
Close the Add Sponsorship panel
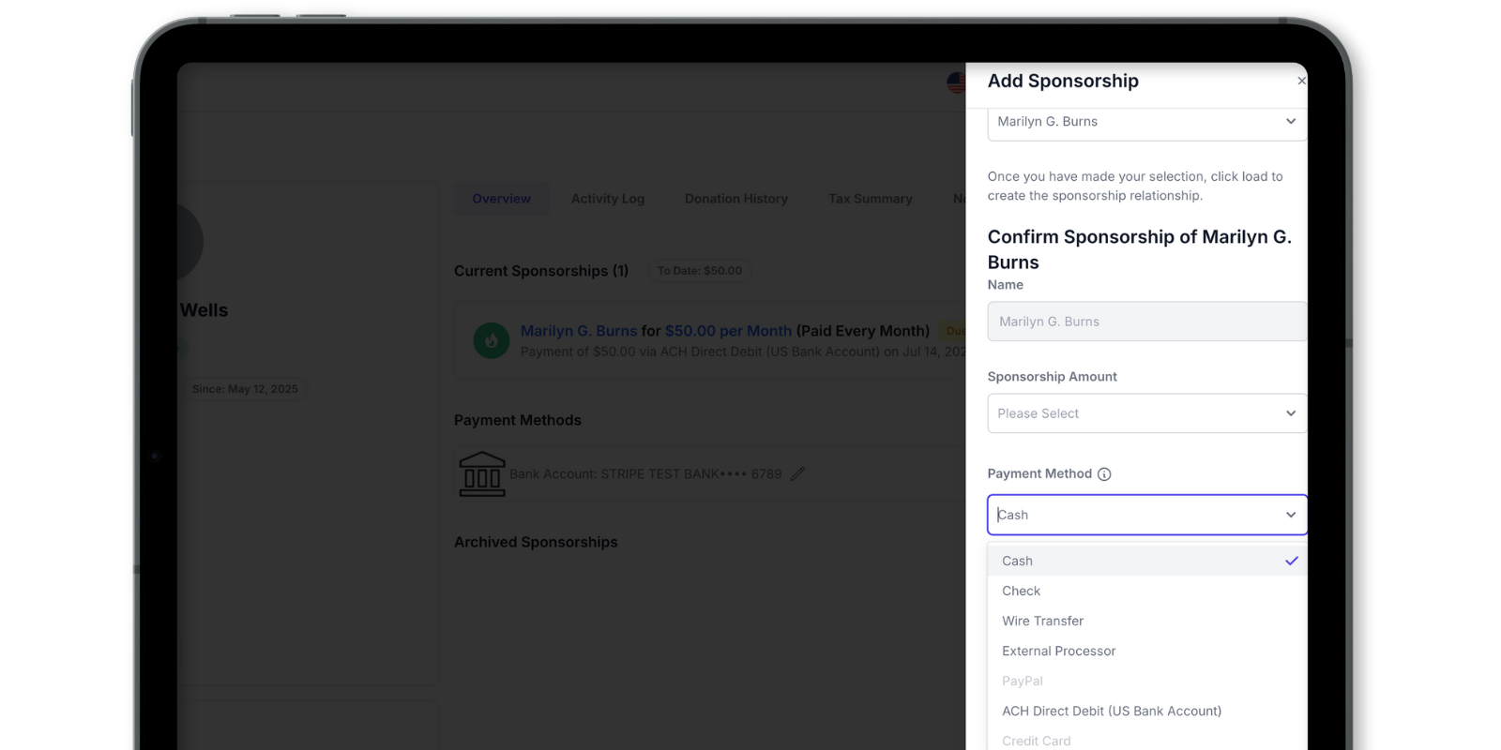tap(1301, 82)
